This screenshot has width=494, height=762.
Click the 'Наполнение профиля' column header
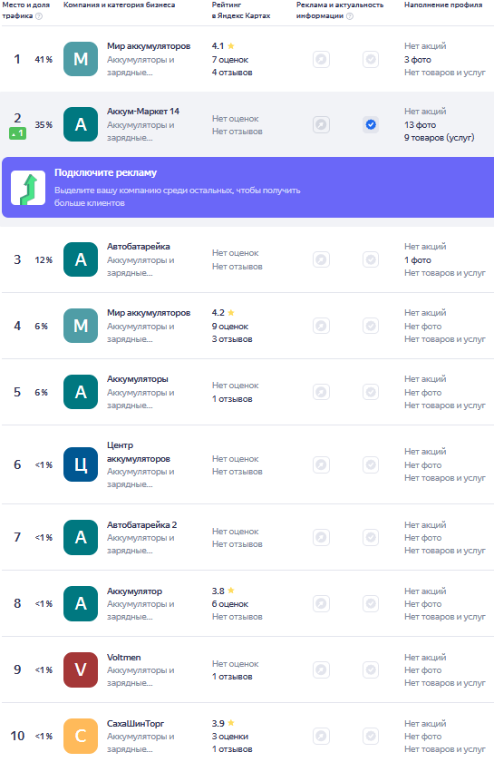443,5
